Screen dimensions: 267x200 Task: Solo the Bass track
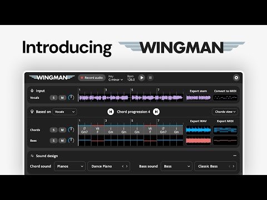click(x=53, y=141)
